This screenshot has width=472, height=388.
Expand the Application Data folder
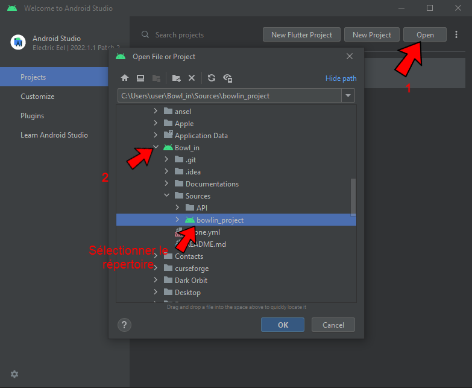click(156, 135)
